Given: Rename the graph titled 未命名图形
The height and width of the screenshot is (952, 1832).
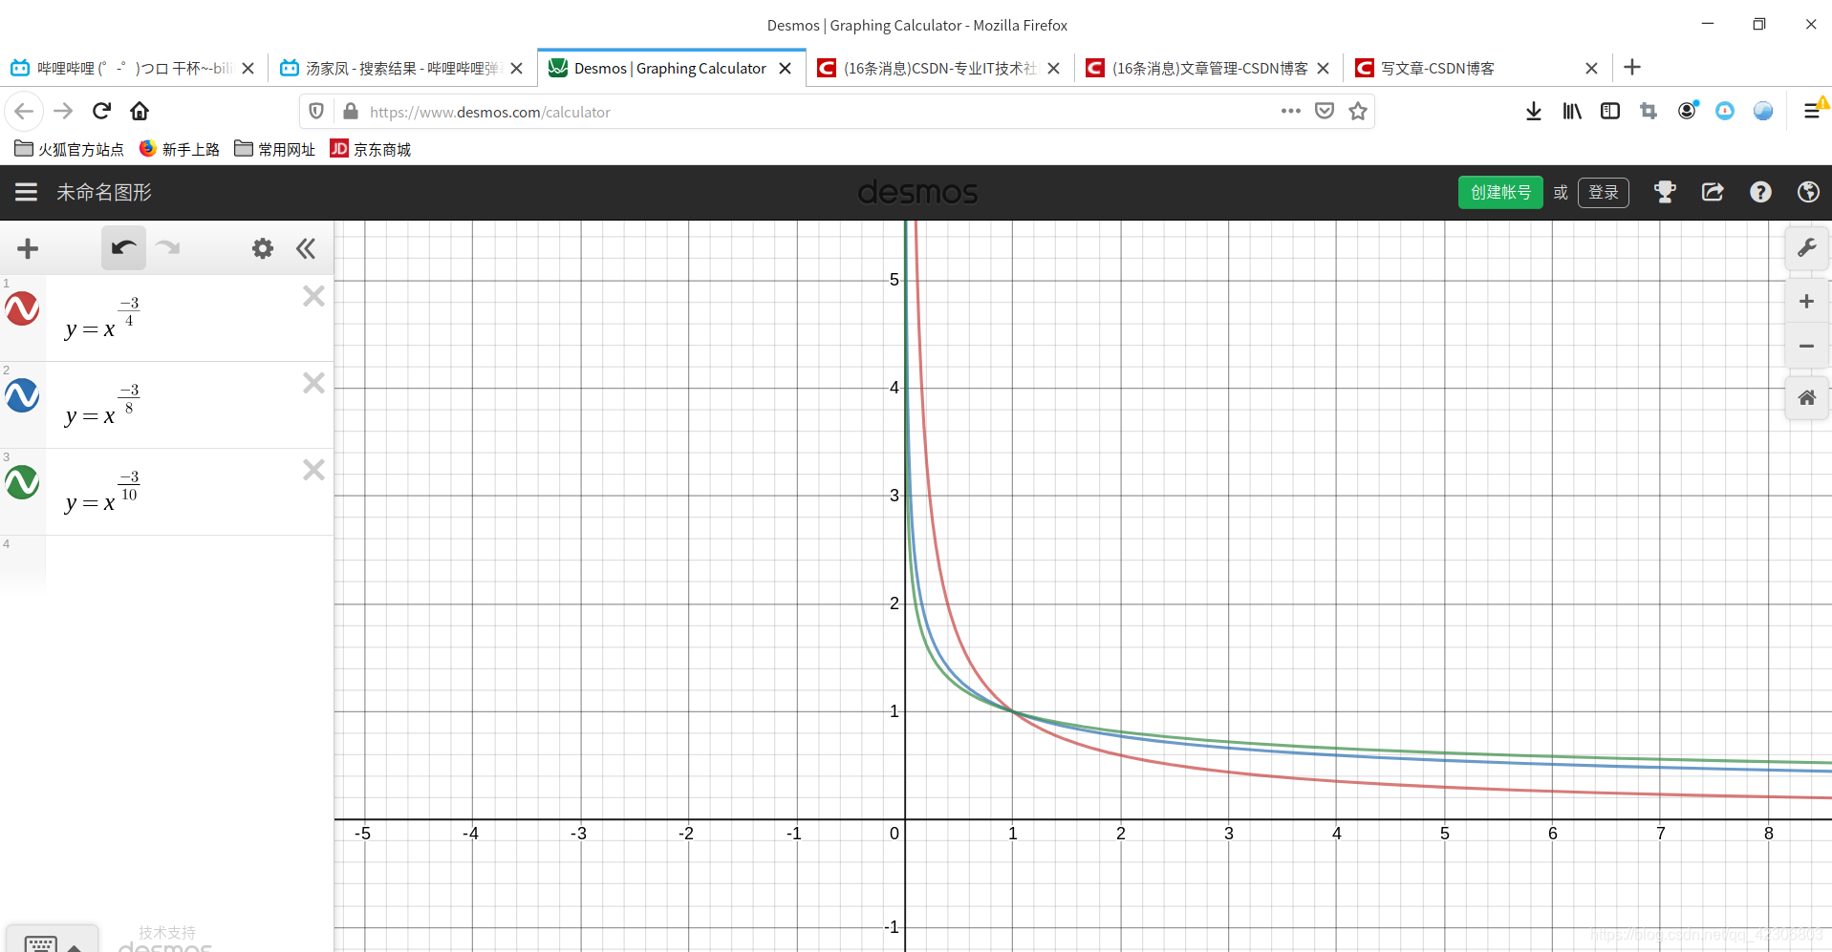Looking at the screenshot, I should pos(104,192).
